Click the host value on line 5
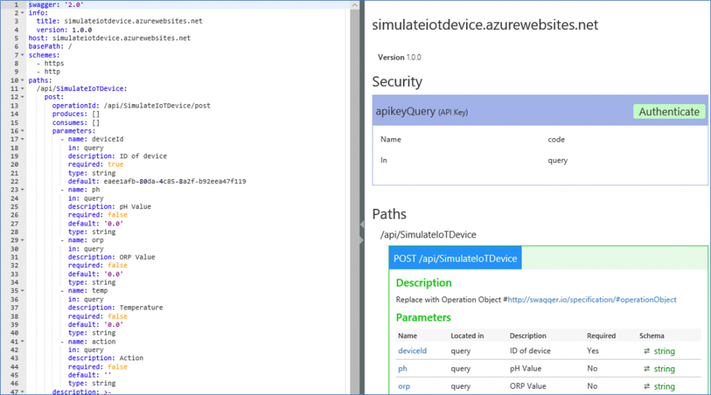 (121, 38)
